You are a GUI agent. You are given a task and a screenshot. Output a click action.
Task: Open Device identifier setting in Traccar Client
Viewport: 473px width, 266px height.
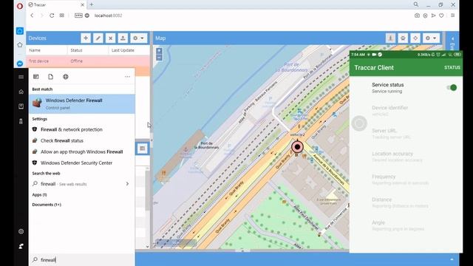(406, 111)
